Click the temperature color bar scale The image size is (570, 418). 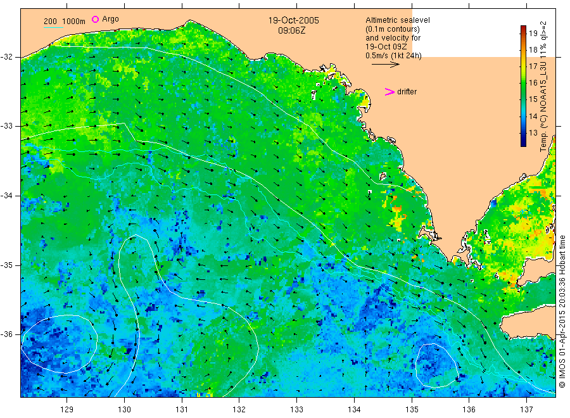(x=523, y=86)
